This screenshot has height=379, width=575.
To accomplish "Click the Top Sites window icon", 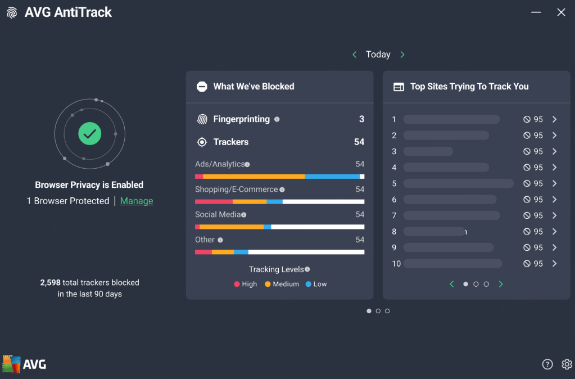I will click(x=399, y=87).
